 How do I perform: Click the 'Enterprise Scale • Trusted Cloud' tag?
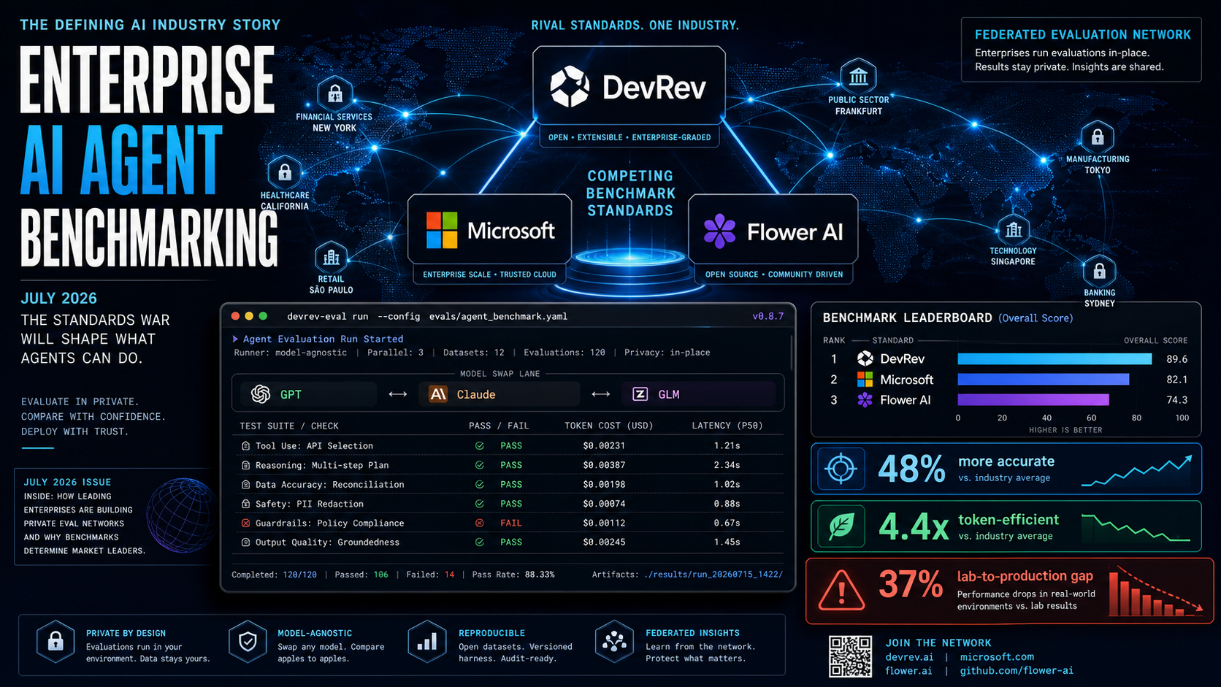pos(490,275)
